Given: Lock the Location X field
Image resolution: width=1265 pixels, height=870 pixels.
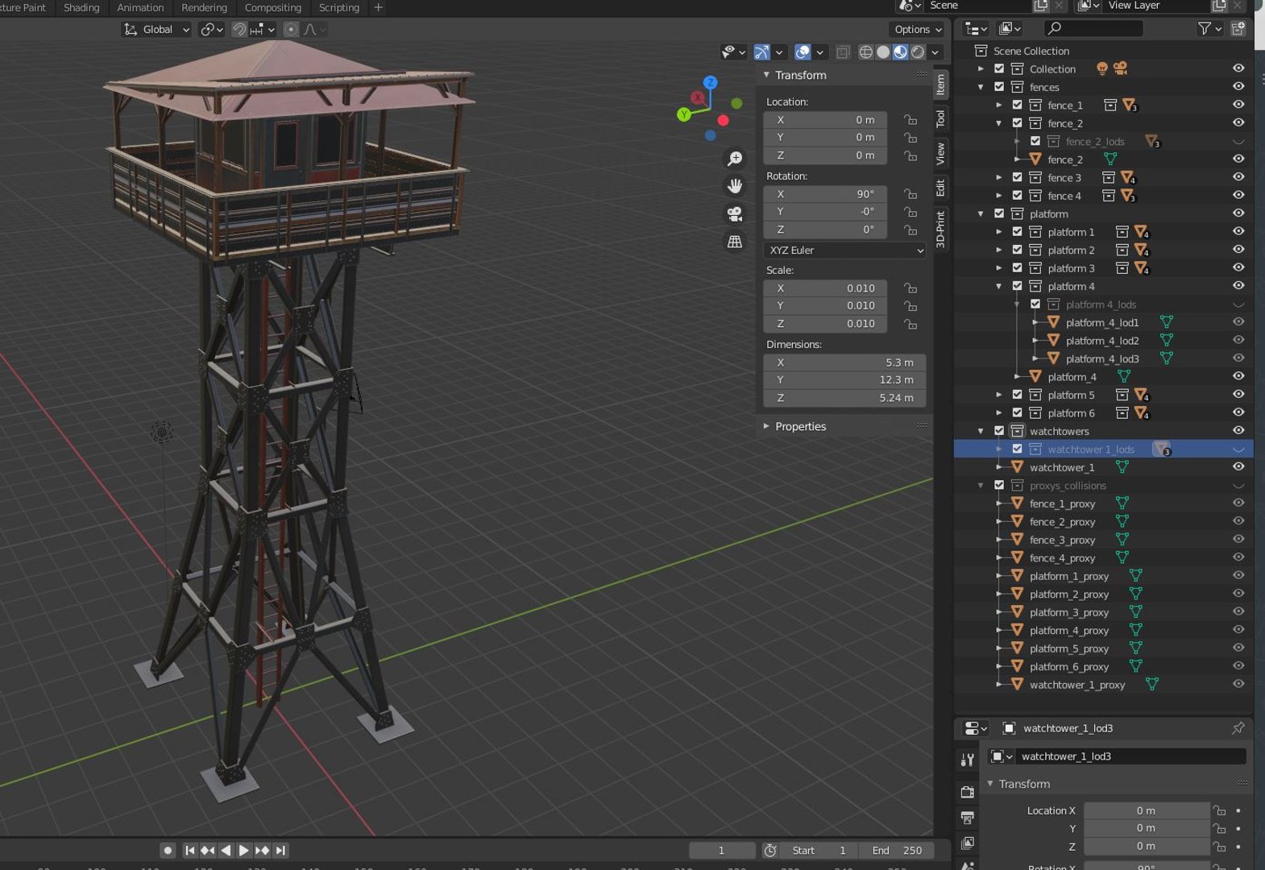Looking at the screenshot, I should pos(910,119).
